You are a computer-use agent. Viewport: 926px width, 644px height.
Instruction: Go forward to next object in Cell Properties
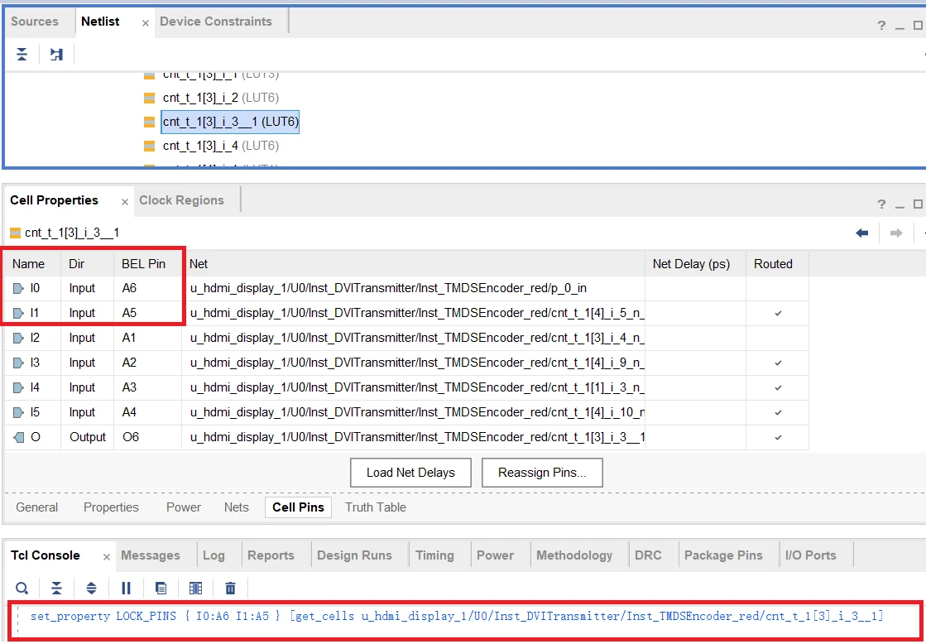896,233
